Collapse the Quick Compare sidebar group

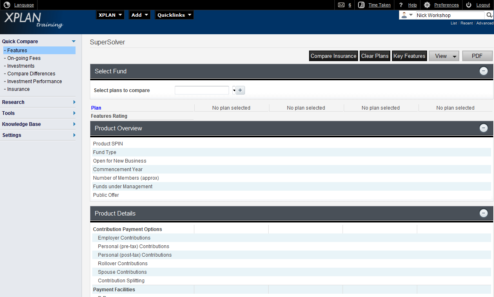[x=73, y=41]
